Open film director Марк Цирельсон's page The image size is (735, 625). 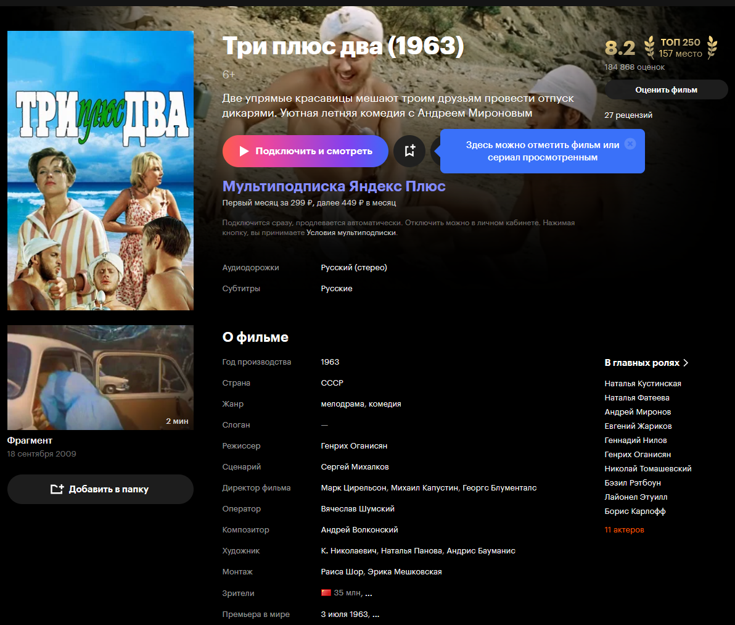click(x=353, y=487)
